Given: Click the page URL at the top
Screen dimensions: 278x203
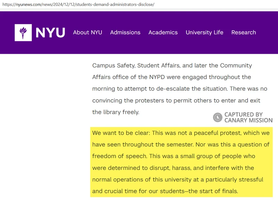Looking at the screenshot, I should point(79,5).
